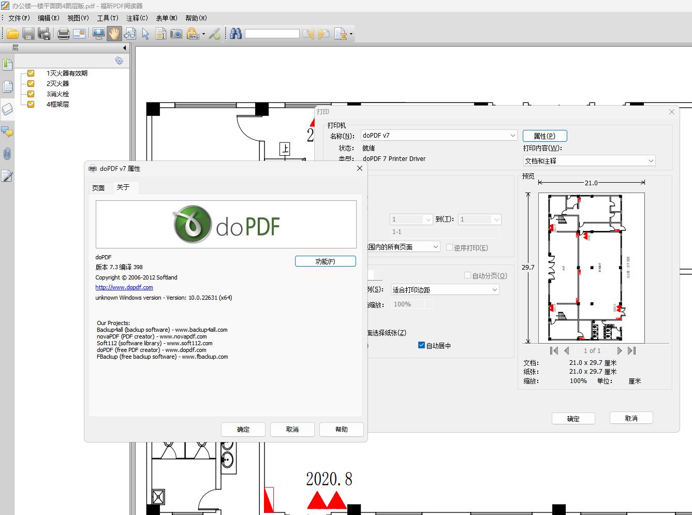Open the 表单(M) menu
The height and width of the screenshot is (515, 692).
167,18
